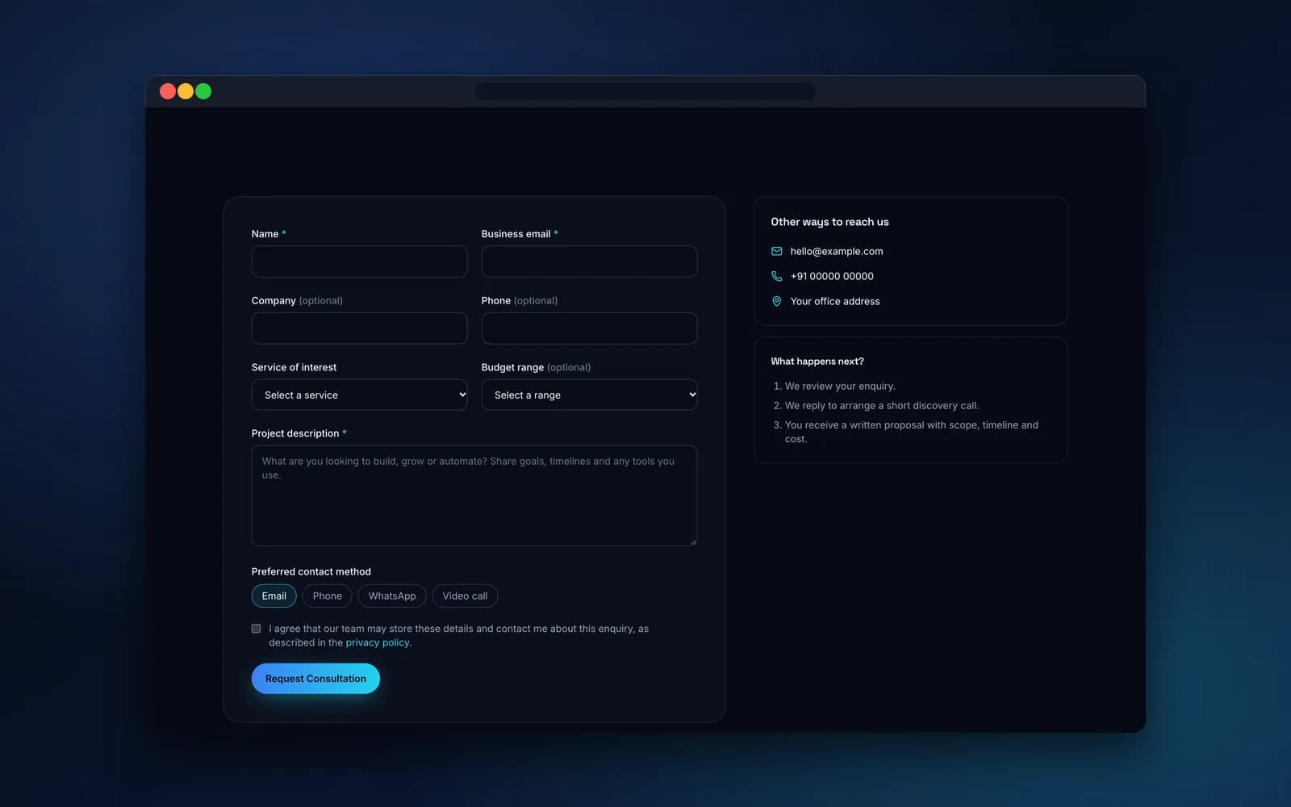Image resolution: width=1291 pixels, height=807 pixels.
Task: Click the 'Other ways to reach us' heading
Action: tap(829, 222)
